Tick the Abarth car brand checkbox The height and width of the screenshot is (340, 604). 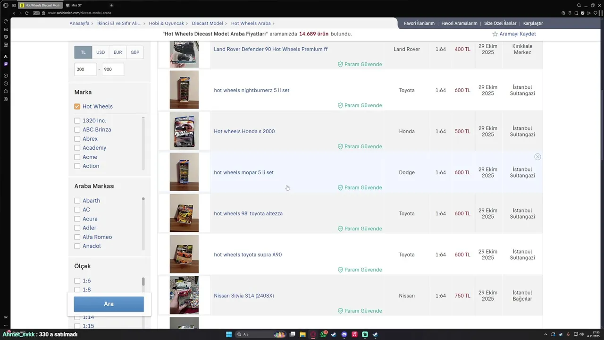[77, 201]
